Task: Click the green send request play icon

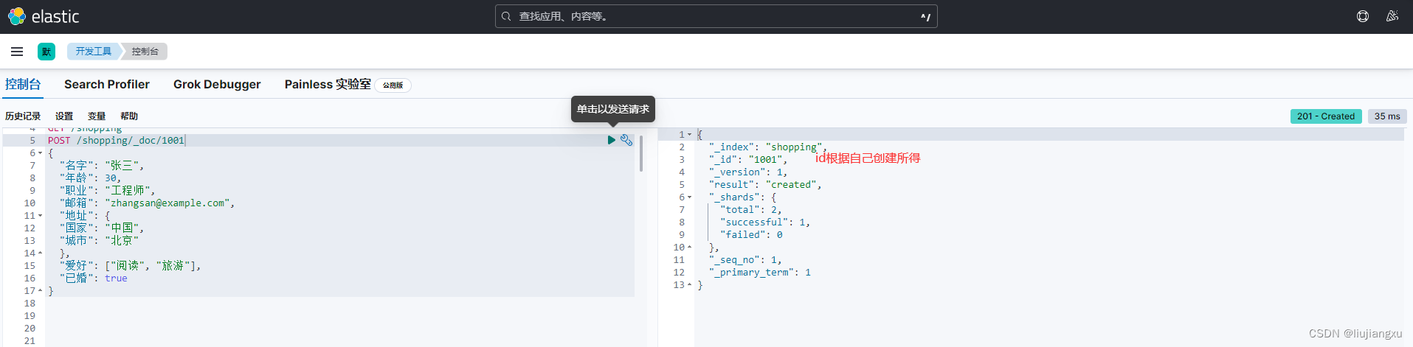Action: click(612, 140)
